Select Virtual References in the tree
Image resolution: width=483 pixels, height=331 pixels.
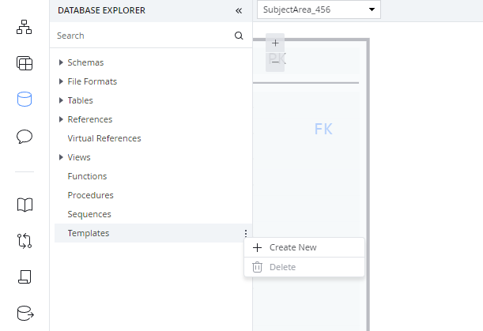104,138
